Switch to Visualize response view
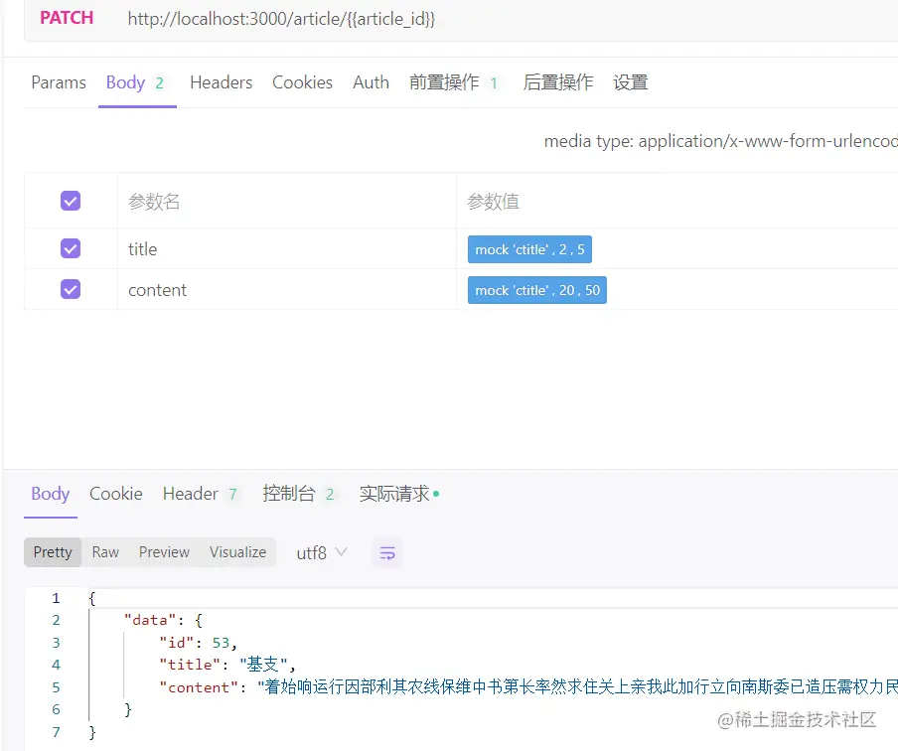Viewport: 898px width, 751px height. click(237, 552)
